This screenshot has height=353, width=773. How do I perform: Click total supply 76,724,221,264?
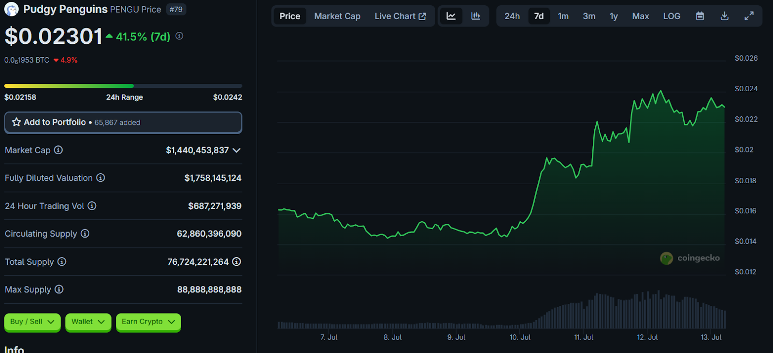[198, 262]
